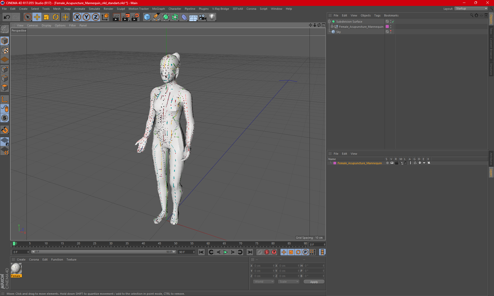This screenshot has width=494, height=296.
Task: Open the Render Settings clapperboard with gear
Action: point(135,17)
